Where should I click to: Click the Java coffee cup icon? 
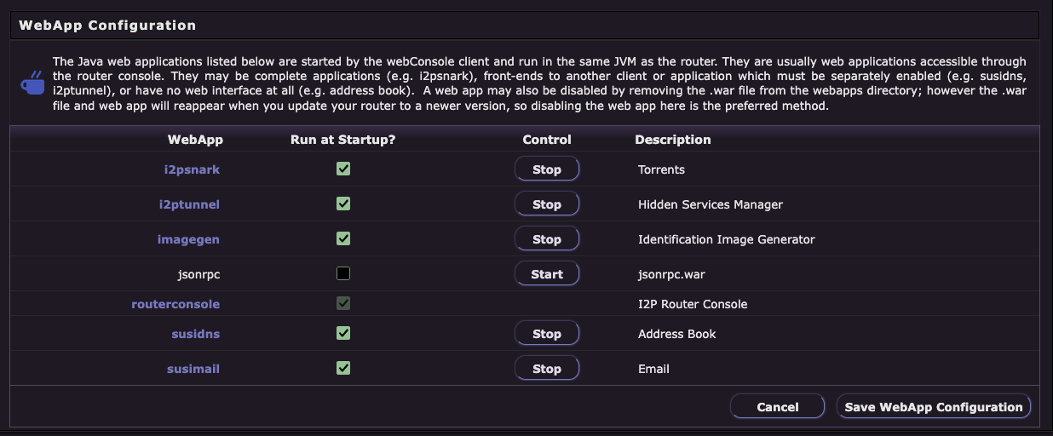tap(32, 84)
